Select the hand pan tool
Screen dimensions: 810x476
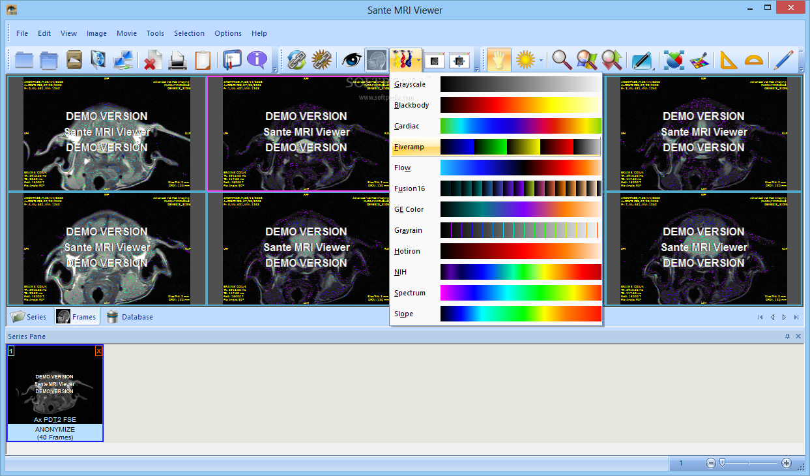(499, 60)
